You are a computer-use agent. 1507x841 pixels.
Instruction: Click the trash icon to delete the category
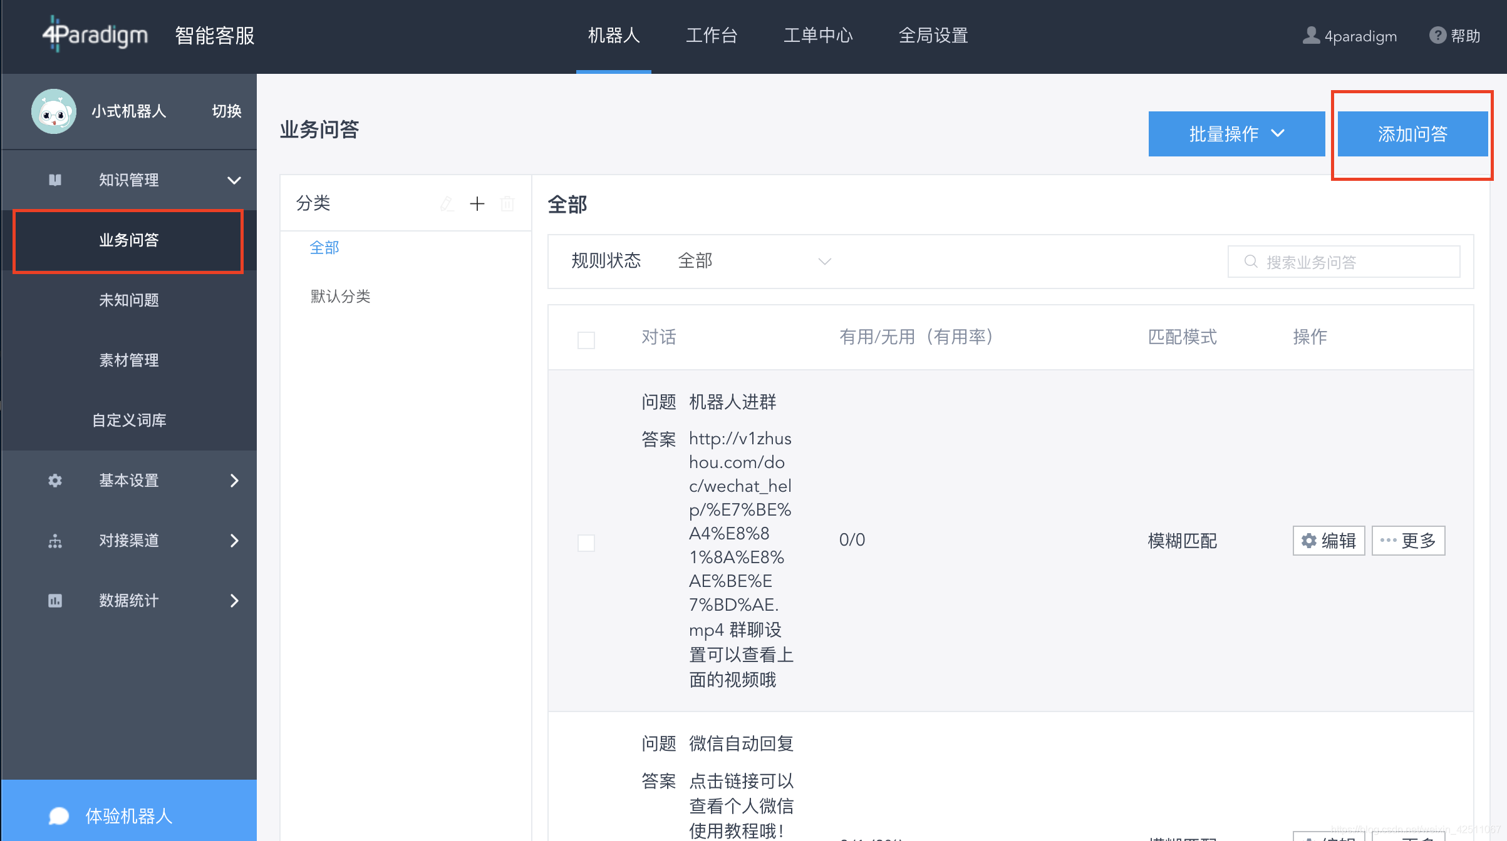click(x=507, y=203)
